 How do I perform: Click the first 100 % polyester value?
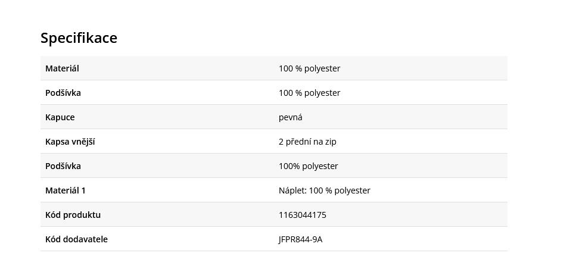click(x=309, y=68)
